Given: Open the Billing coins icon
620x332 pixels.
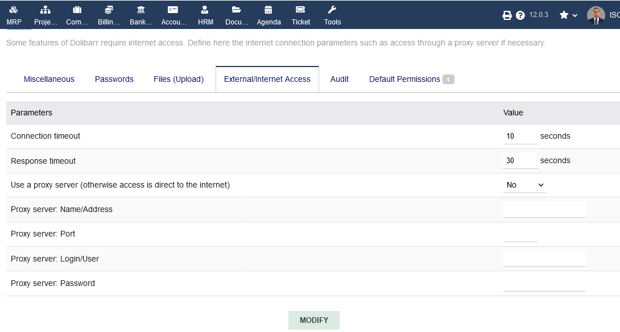Looking at the screenshot, I should pyautogui.click(x=109, y=10).
